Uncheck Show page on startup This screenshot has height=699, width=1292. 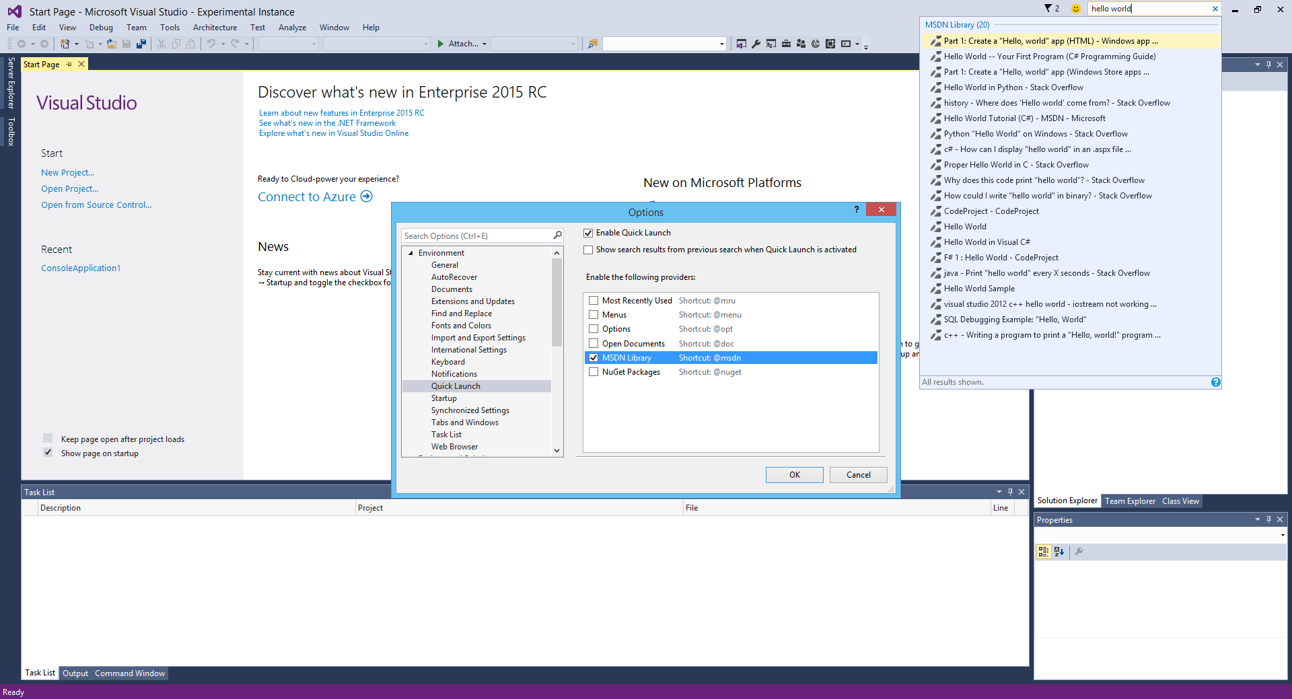(48, 453)
